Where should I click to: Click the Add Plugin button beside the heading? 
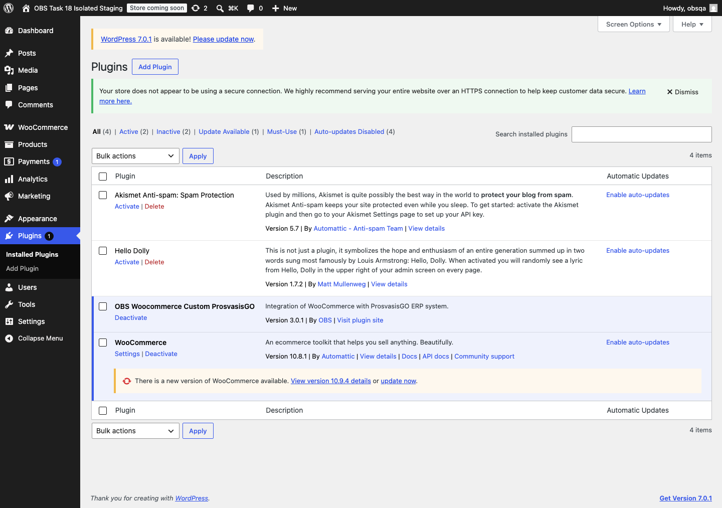pyautogui.click(x=155, y=67)
